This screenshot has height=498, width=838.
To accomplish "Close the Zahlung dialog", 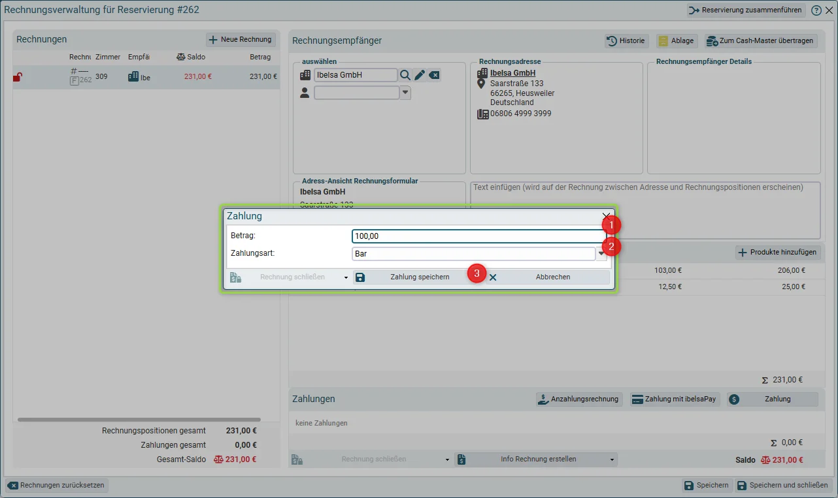I will [x=607, y=215].
